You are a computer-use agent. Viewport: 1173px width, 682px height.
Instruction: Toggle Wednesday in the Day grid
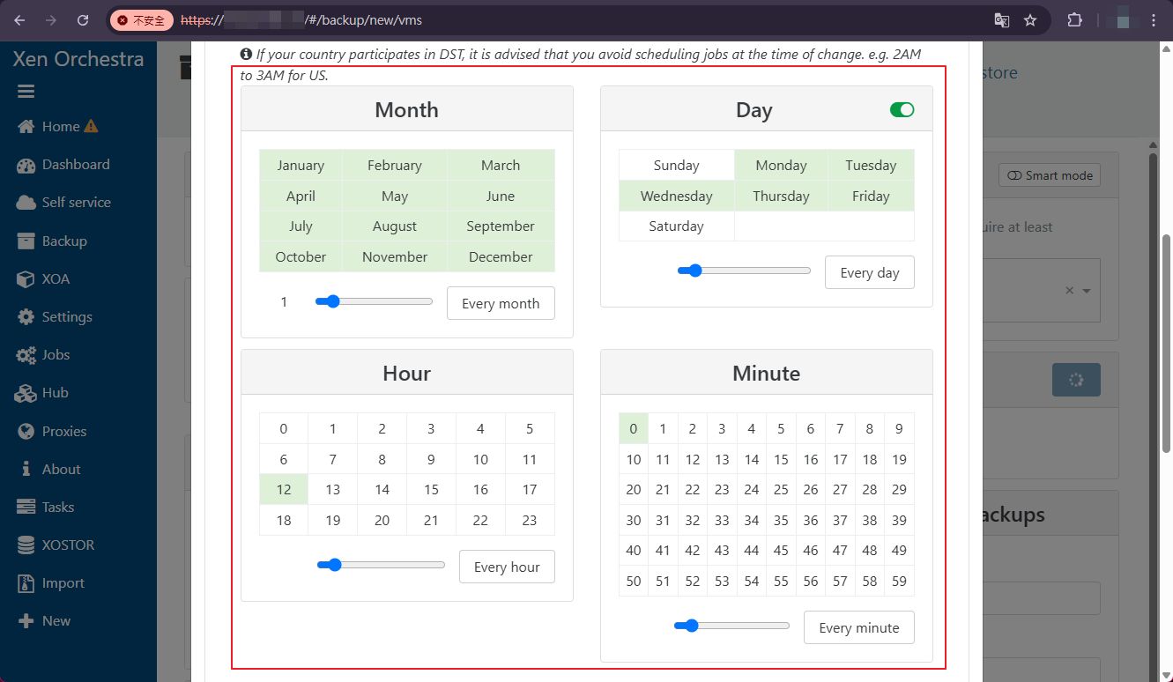pyautogui.click(x=677, y=196)
